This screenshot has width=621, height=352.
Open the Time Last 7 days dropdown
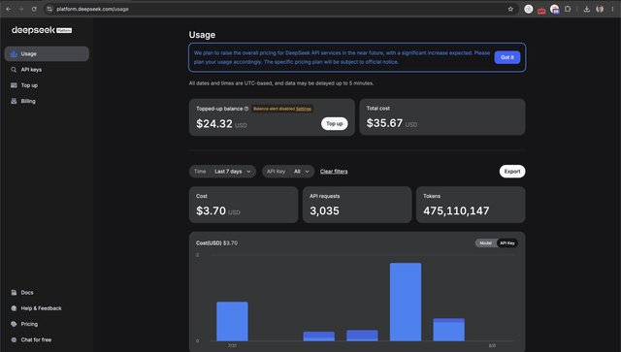[222, 172]
